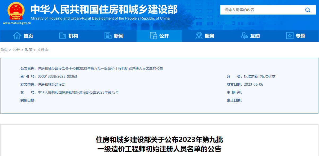Click index number 000013338/2023-00363

(x=57, y=76)
